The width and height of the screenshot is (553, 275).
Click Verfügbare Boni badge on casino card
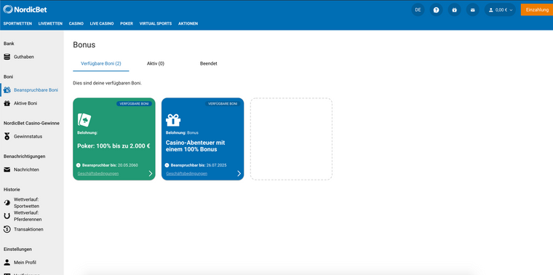pyautogui.click(x=223, y=103)
